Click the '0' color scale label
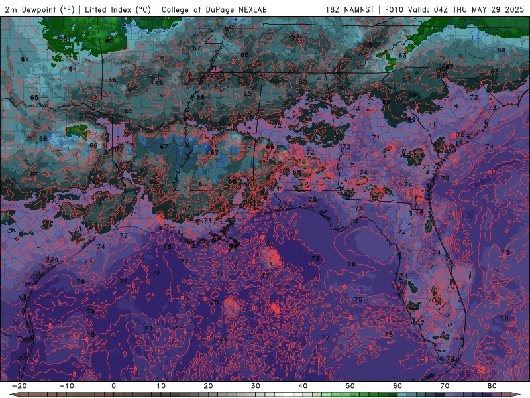The image size is (530, 398). click(113, 386)
